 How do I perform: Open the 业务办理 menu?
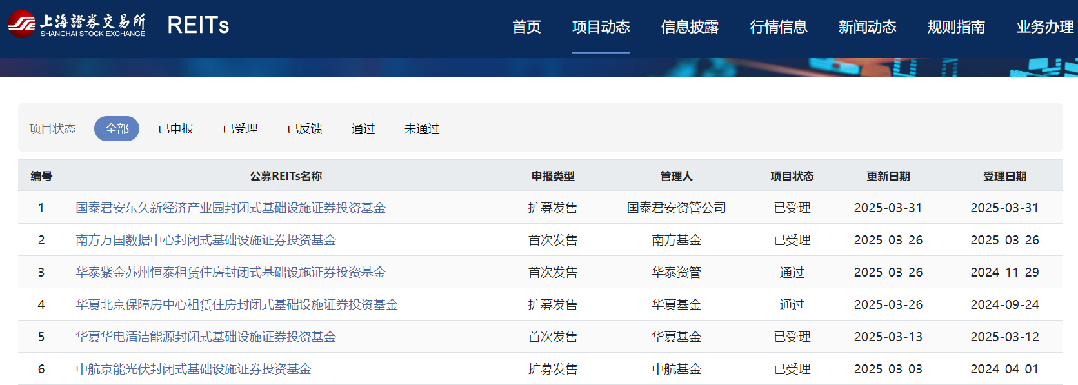point(1045,26)
